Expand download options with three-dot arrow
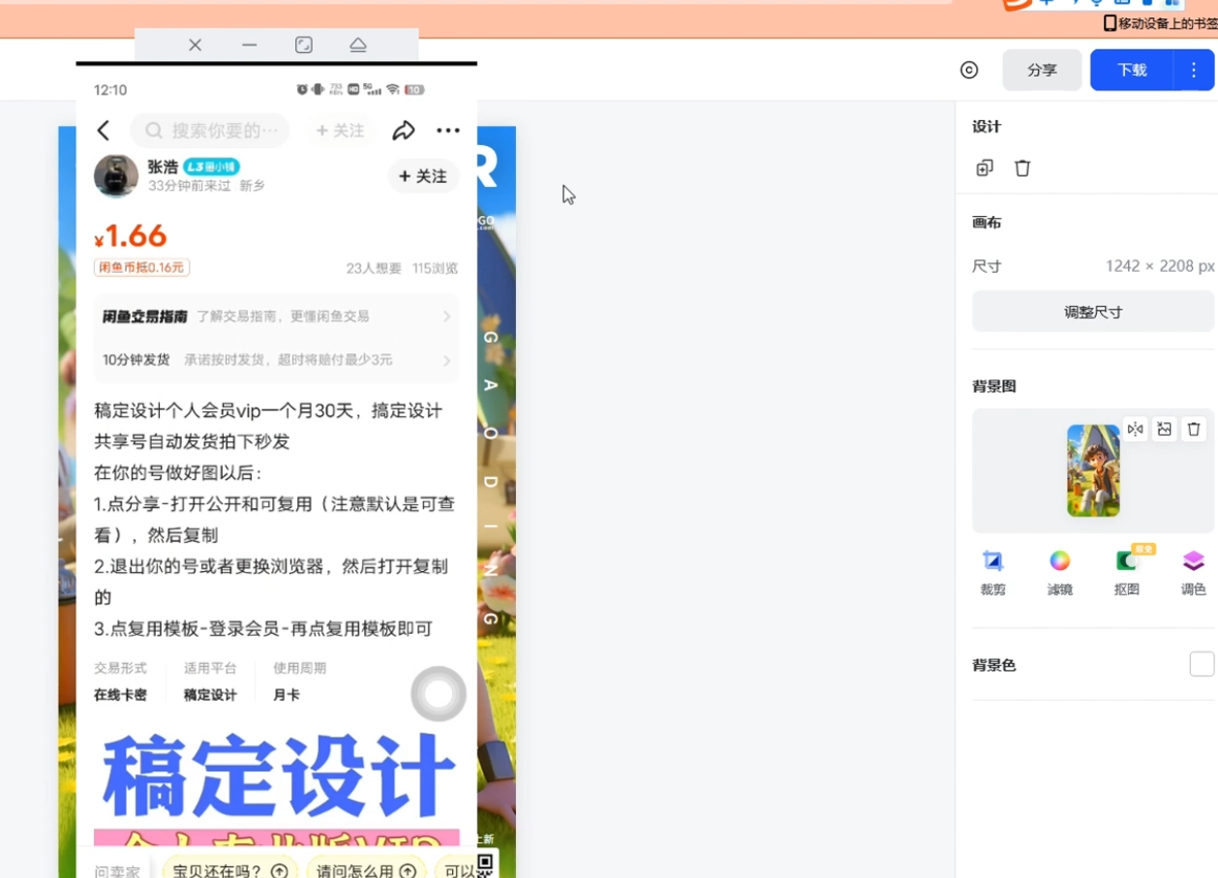Screen dimensions: 1218x878 point(1194,70)
